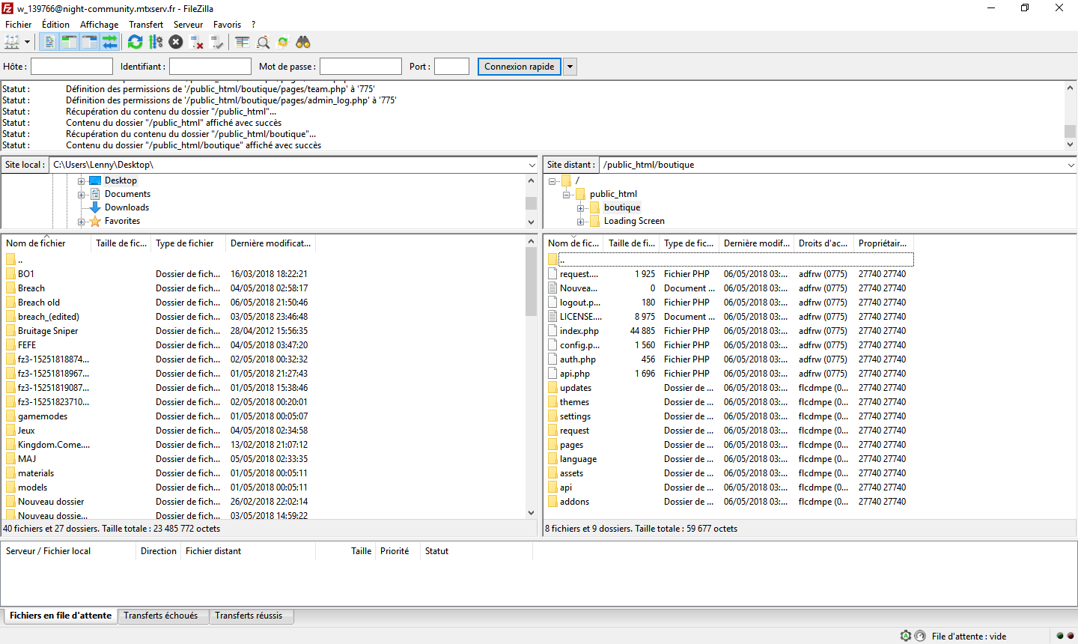Expand the Favorites tree node
The width and height of the screenshot is (1078, 644).
tap(81, 222)
